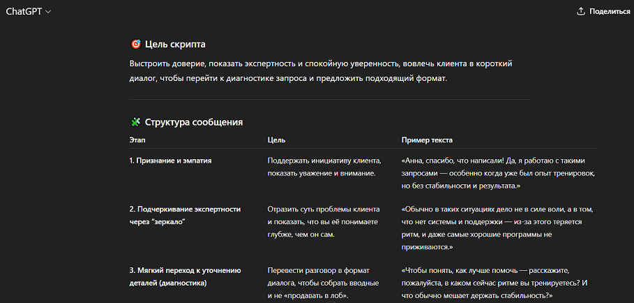Open the ChatGPT model selector dropdown
The height and width of the screenshot is (303, 634).
pyautogui.click(x=28, y=12)
